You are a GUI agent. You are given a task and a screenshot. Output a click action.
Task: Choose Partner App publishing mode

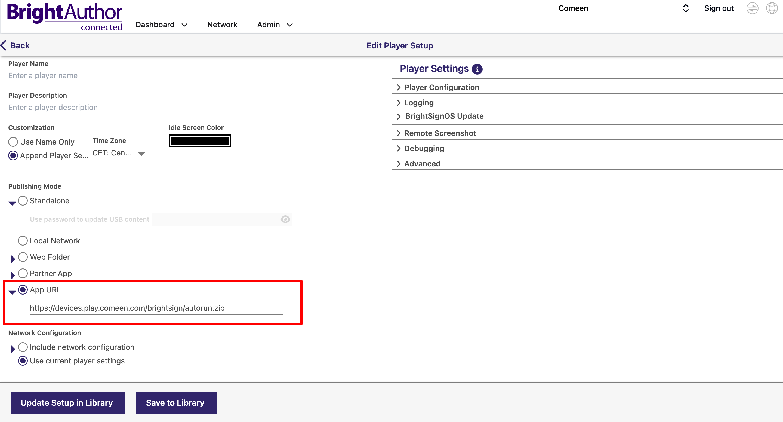23,273
